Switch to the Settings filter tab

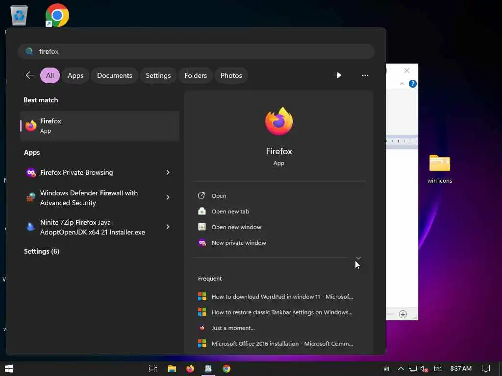coord(158,75)
